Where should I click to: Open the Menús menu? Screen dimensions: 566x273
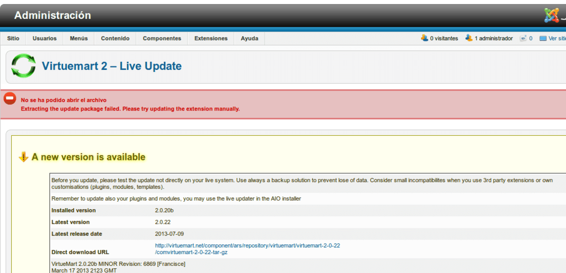click(x=79, y=38)
